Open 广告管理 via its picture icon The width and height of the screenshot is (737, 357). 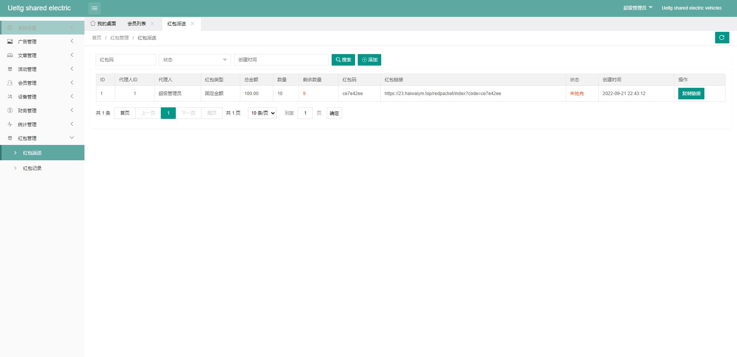click(10, 41)
